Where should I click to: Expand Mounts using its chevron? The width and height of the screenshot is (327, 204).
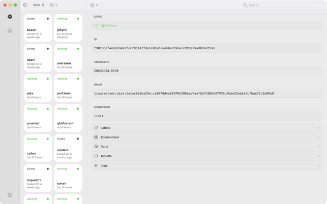[318, 156]
